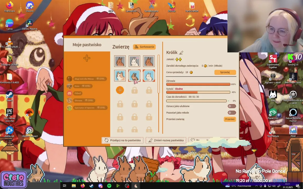The height and width of the screenshot is (189, 303).
Task: Open File Explorer from taskbar
Action: tap(74, 186)
